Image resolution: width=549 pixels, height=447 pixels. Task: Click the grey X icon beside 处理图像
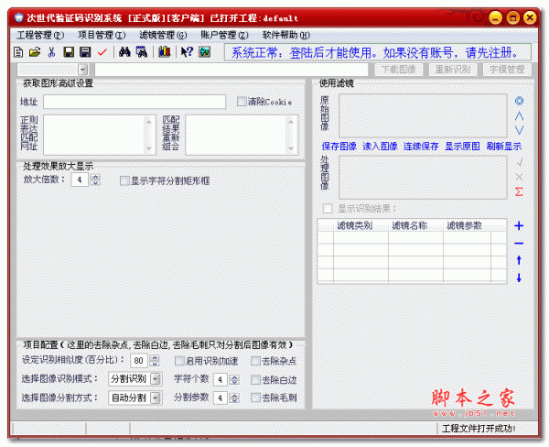coord(519,177)
